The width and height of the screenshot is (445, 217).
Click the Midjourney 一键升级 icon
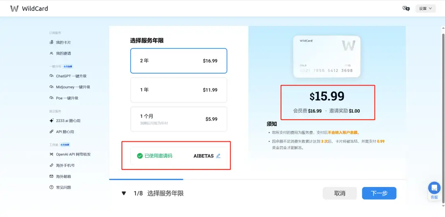click(52, 87)
